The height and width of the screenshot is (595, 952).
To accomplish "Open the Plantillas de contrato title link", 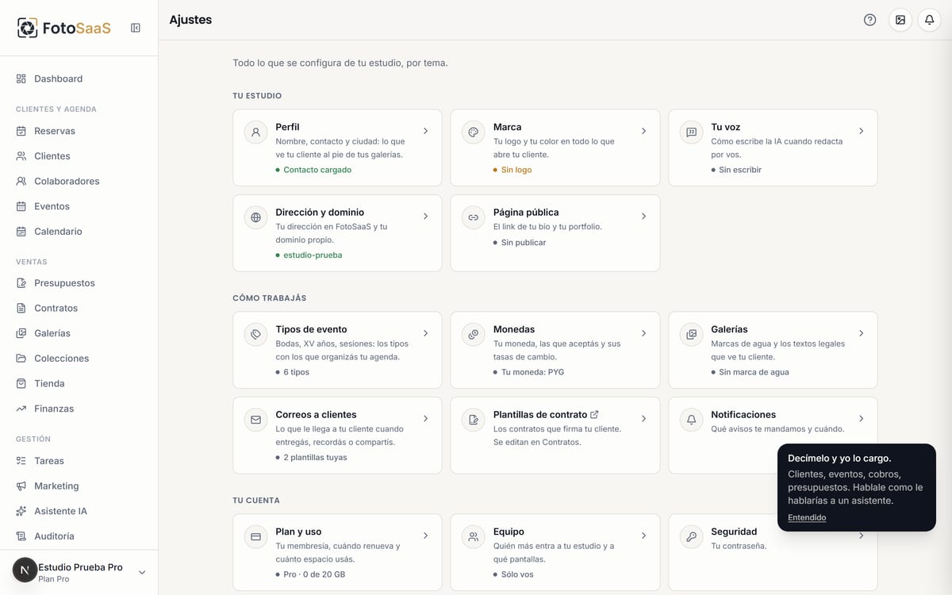I will 546,415.
